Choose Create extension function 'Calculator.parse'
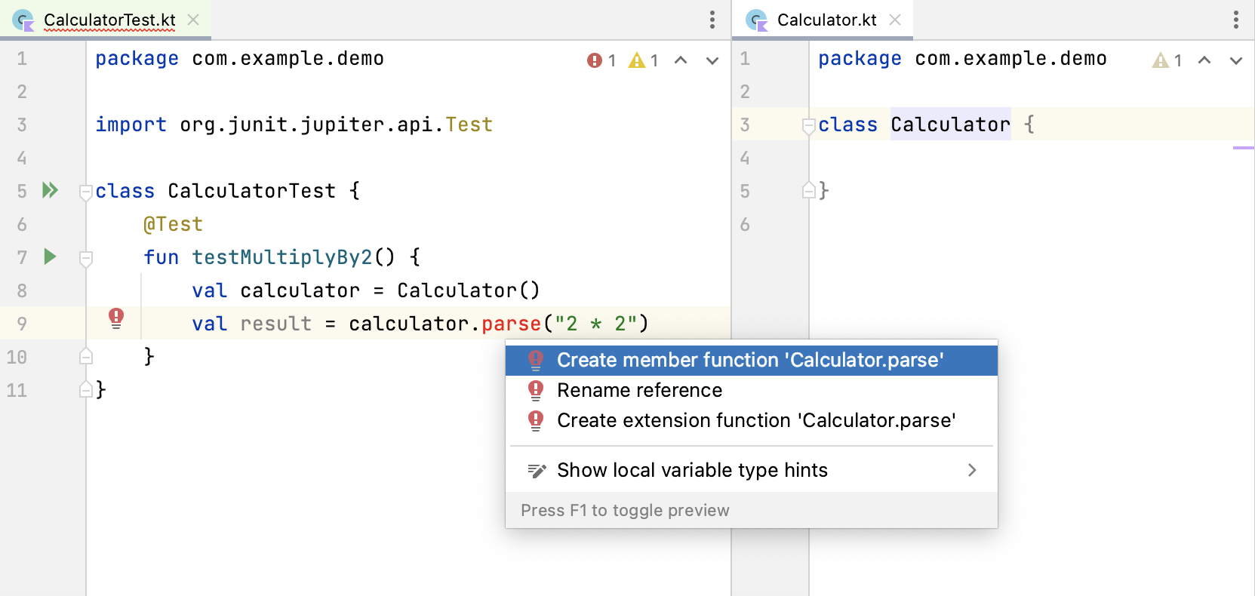The width and height of the screenshot is (1255, 596). 756,420
